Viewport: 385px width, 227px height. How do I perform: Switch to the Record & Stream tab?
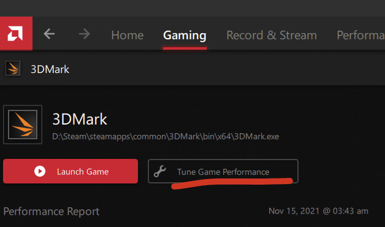click(272, 35)
